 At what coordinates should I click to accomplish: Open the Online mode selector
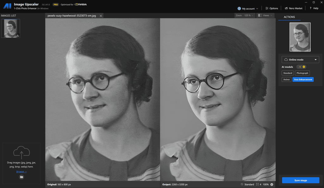point(300,59)
